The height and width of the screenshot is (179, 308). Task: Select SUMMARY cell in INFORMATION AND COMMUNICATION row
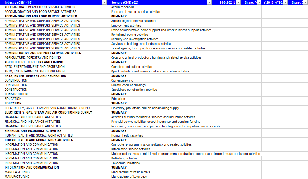coord(159,167)
